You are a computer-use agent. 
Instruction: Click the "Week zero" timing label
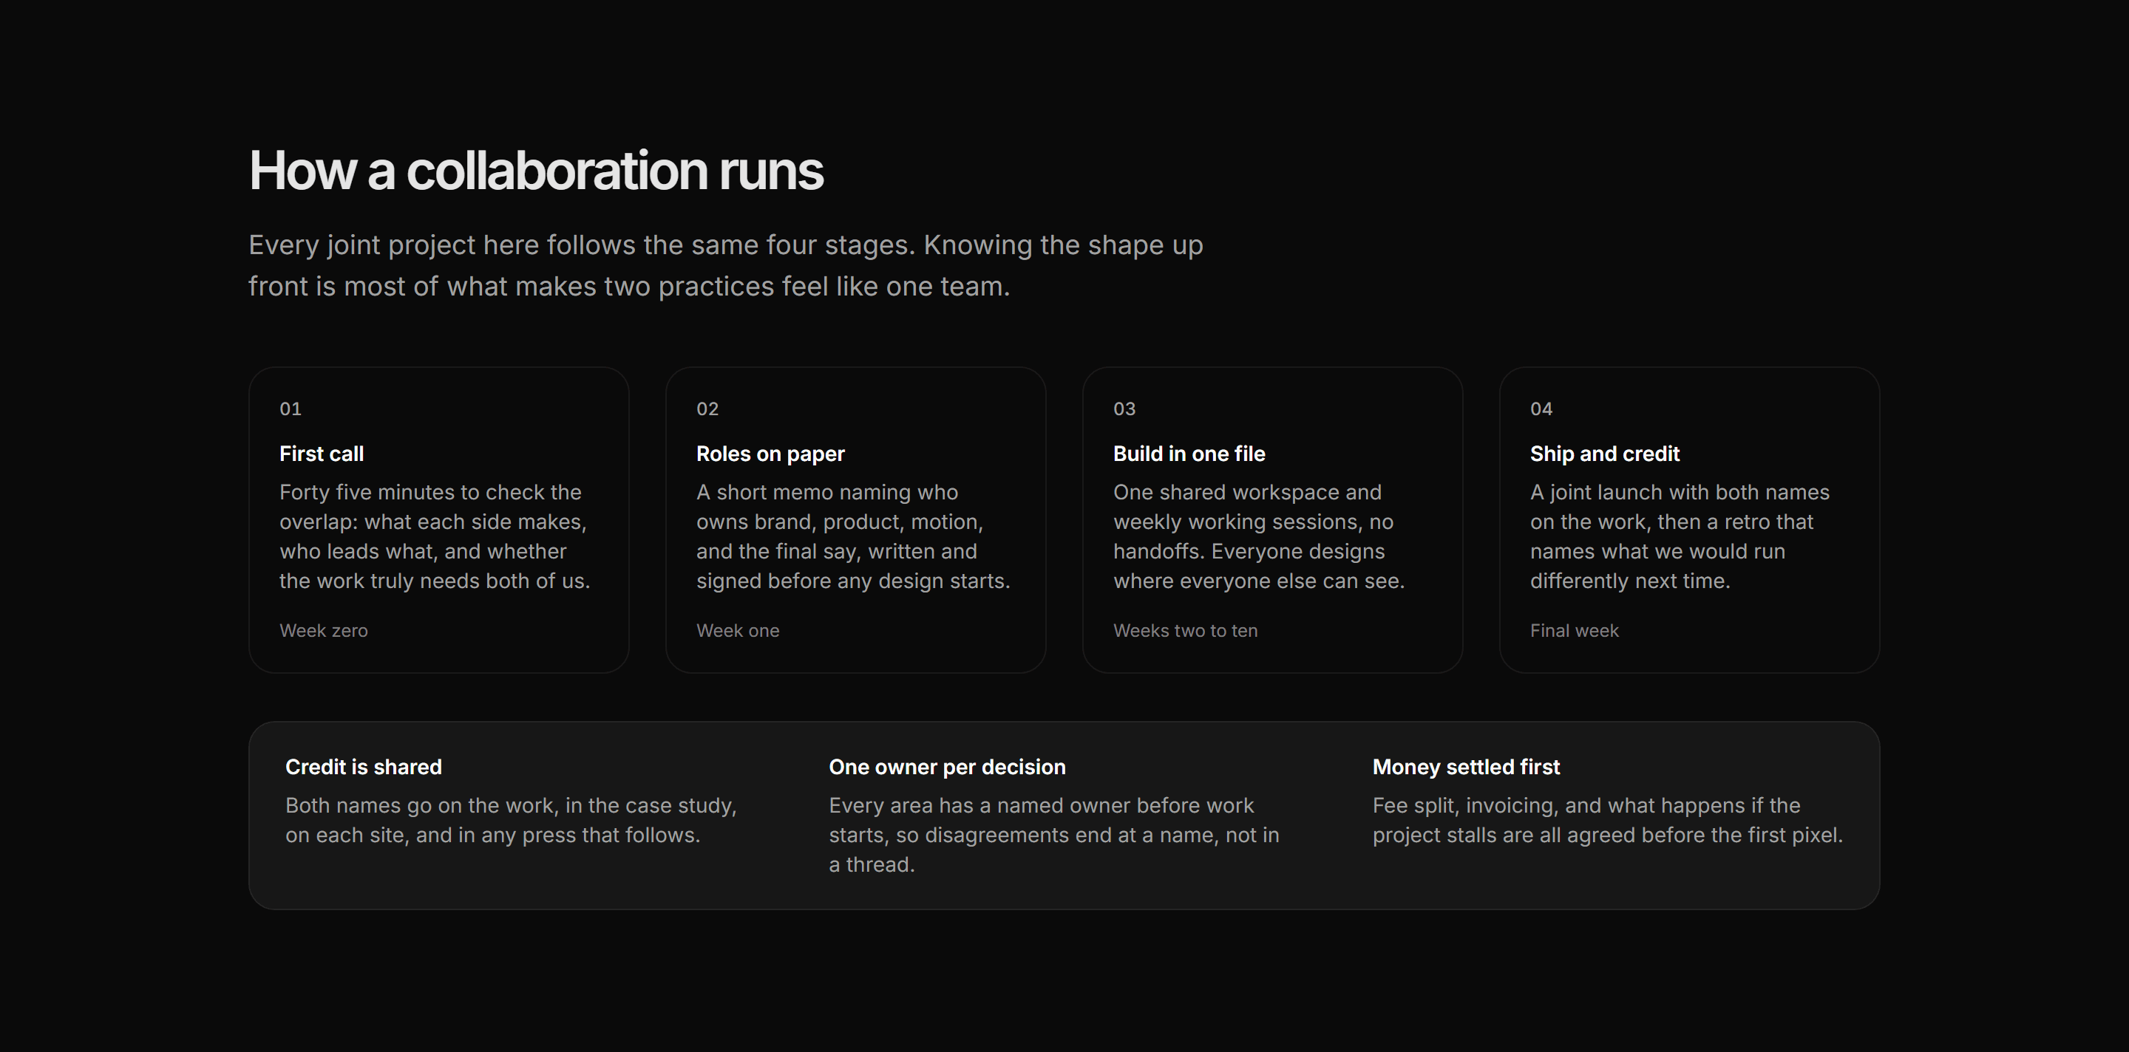coord(323,630)
